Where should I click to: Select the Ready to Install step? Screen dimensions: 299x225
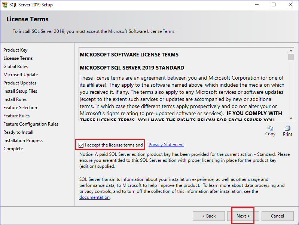point(18,132)
